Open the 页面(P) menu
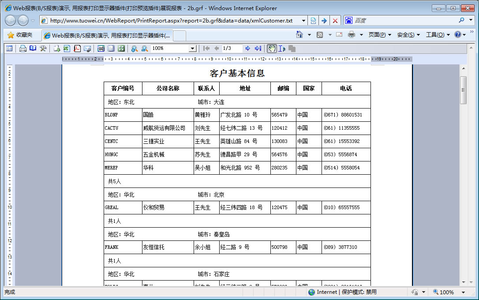This screenshot has height=300, width=479. (380, 35)
